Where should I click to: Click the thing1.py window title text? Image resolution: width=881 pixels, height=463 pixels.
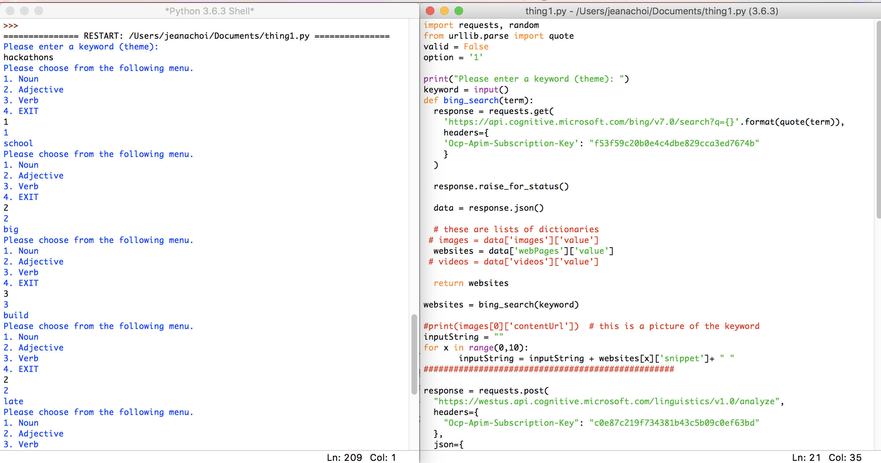(652, 11)
